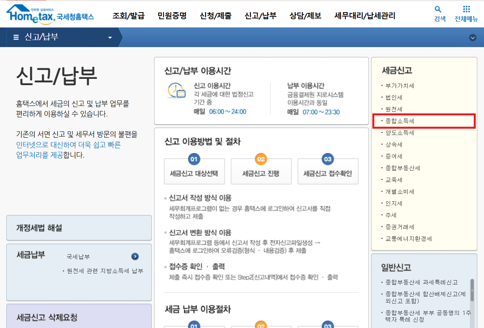Select 종합소득세 under 세금신고

[400, 121]
